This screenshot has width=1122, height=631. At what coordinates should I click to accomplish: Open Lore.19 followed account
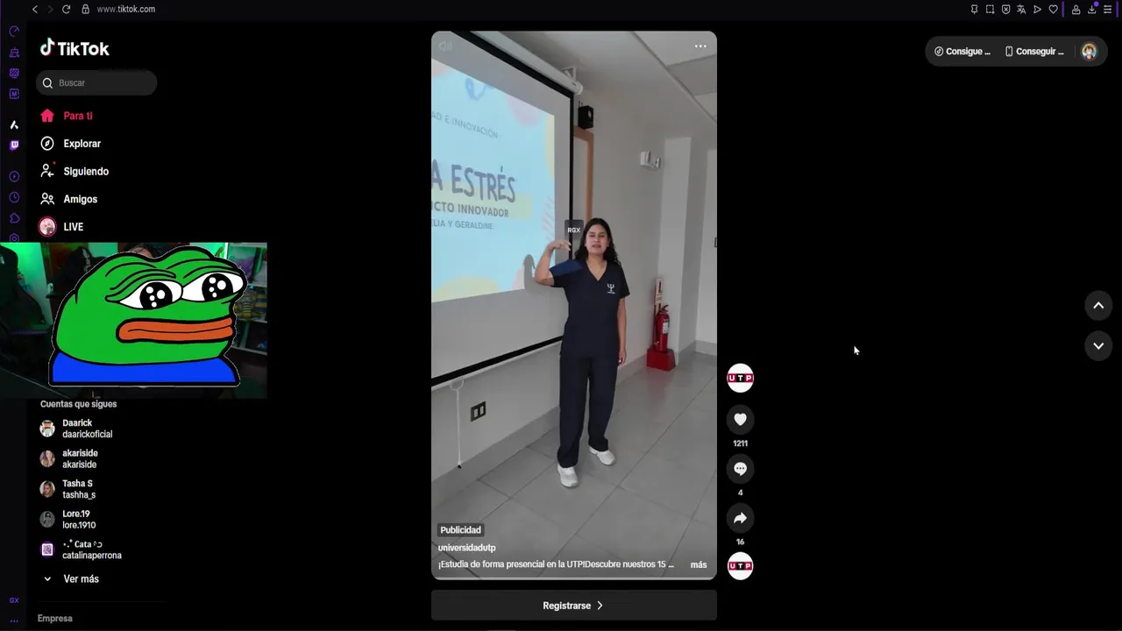click(67, 520)
